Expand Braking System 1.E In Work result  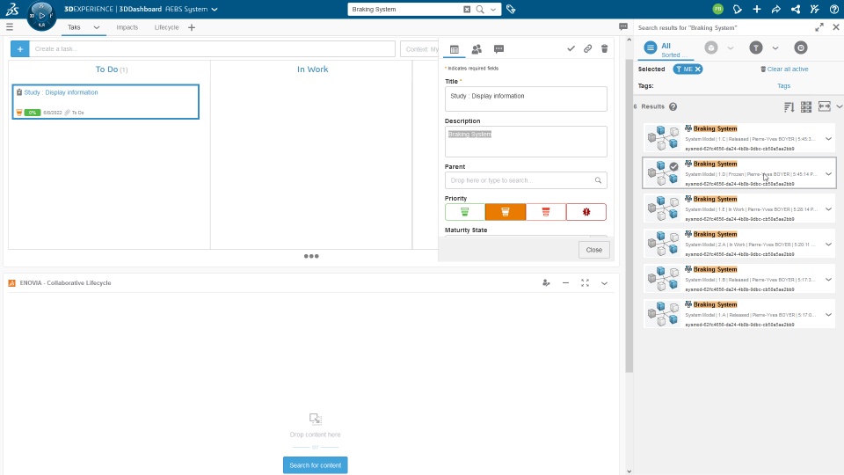pos(828,209)
